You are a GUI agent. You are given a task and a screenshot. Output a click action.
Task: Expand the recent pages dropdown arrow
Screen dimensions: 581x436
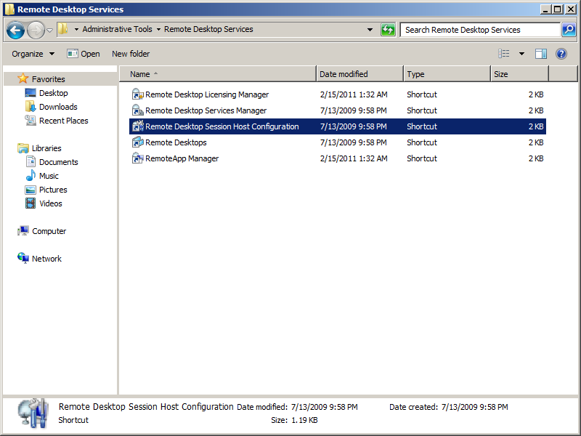pyautogui.click(x=49, y=30)
